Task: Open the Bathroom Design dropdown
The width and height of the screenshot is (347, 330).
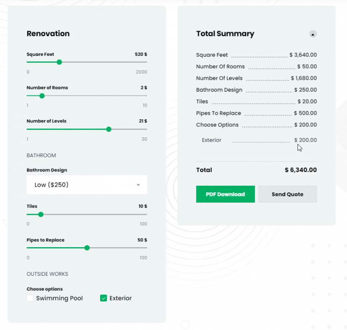Action: (x=87, y=185)
